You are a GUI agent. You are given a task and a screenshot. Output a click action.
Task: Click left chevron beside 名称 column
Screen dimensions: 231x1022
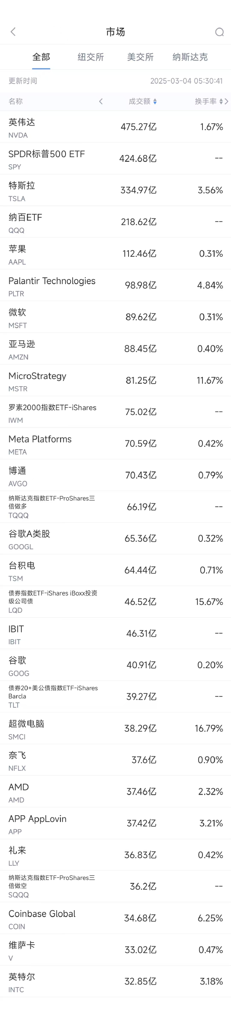coord(101,101)
